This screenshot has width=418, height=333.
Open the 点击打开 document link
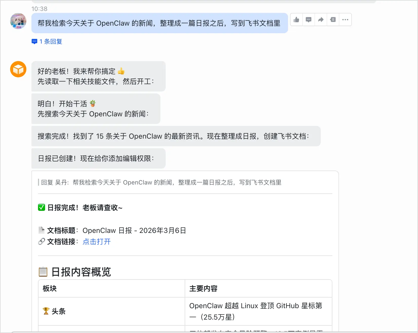97,242
